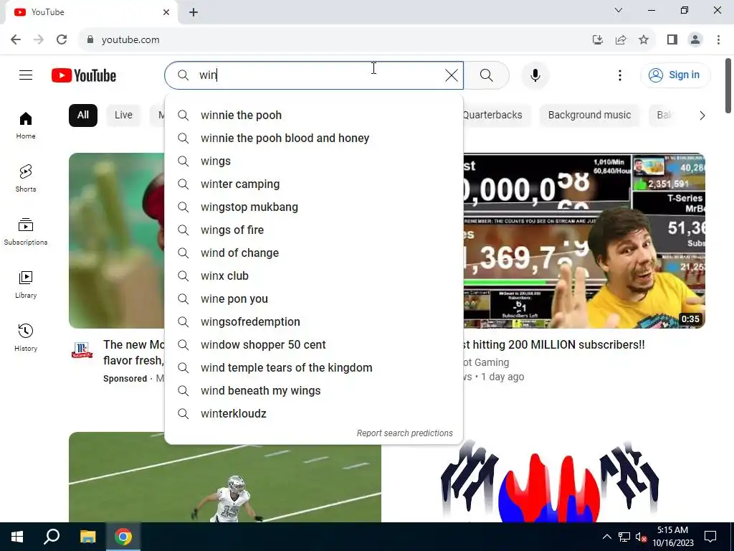Click the share page icon
734x551 pixels.
(x=621, y=40)
